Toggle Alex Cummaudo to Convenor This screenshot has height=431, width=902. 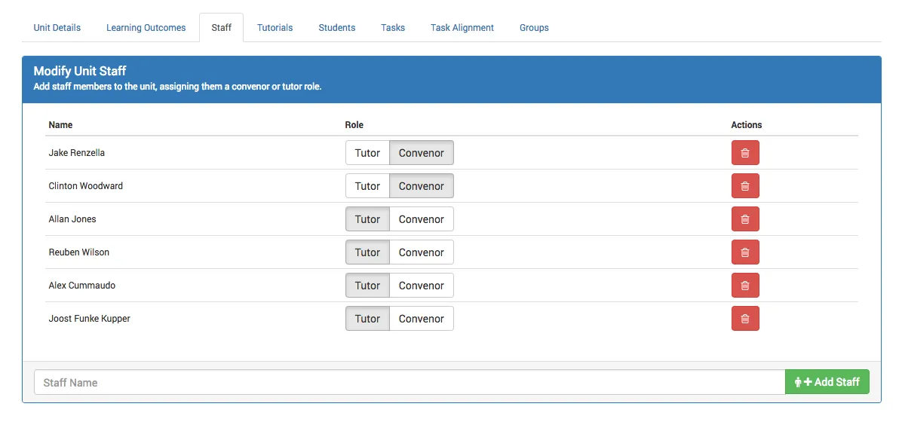[421, 286]
